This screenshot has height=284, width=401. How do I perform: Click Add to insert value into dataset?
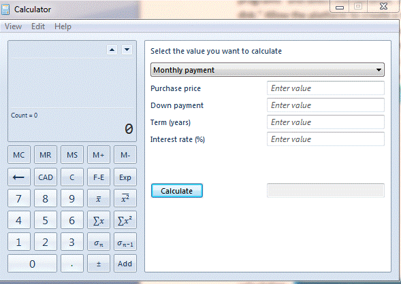tap(125, 264)
